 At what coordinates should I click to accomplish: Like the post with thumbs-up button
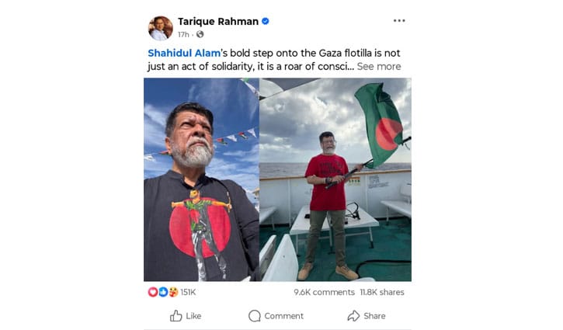tap(186, 316)
